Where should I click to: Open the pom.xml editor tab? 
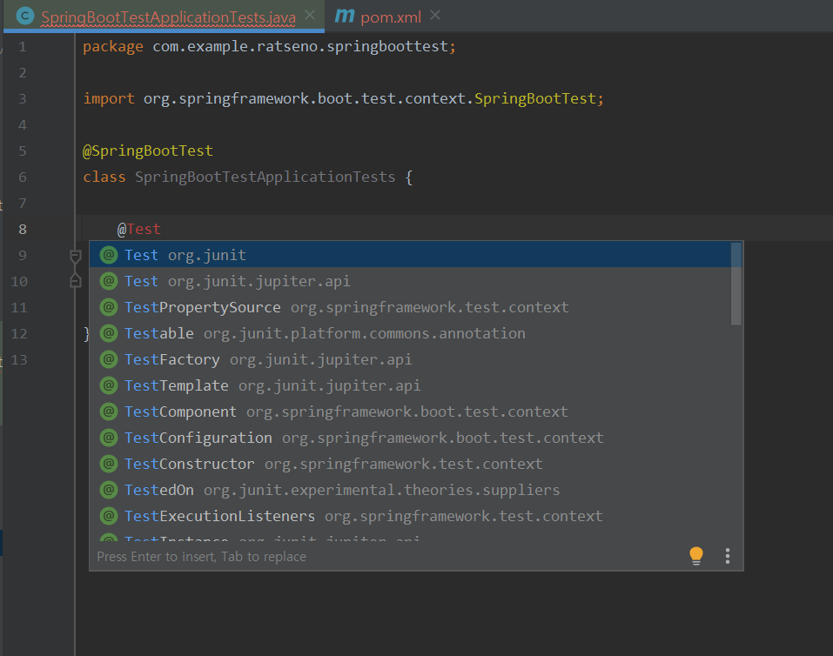click(391, 17)
